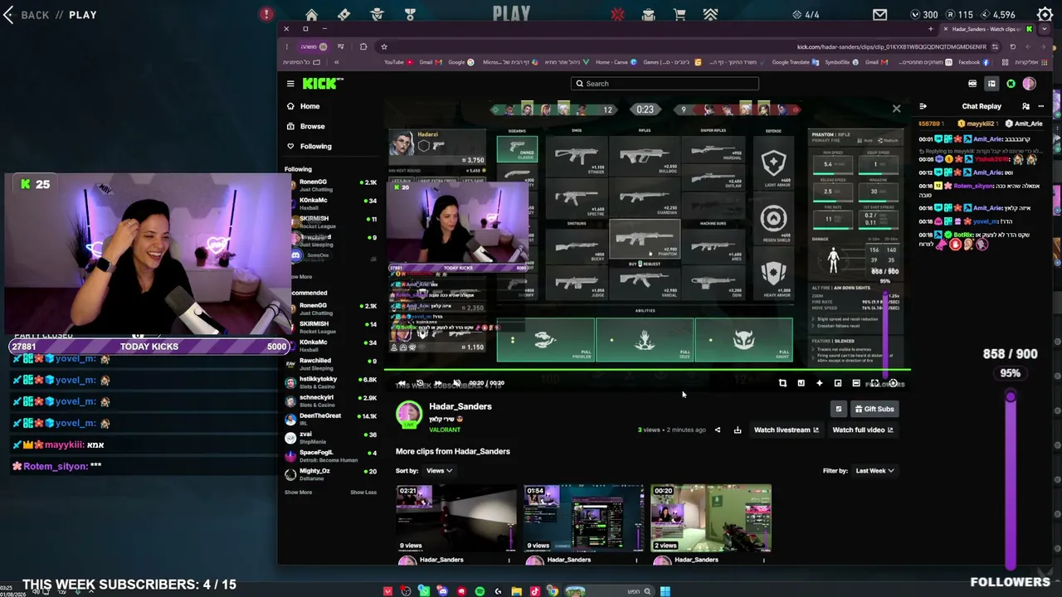Image resolution: width=1062 pixels, height=597 pixels.
Task: Click the KICK logo
Action: (322, 83)
